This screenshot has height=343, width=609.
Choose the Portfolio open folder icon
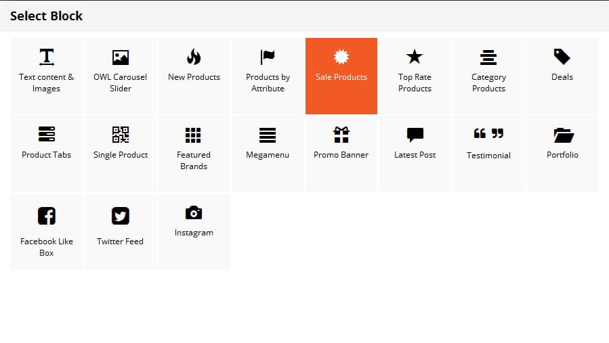[564, 135]
